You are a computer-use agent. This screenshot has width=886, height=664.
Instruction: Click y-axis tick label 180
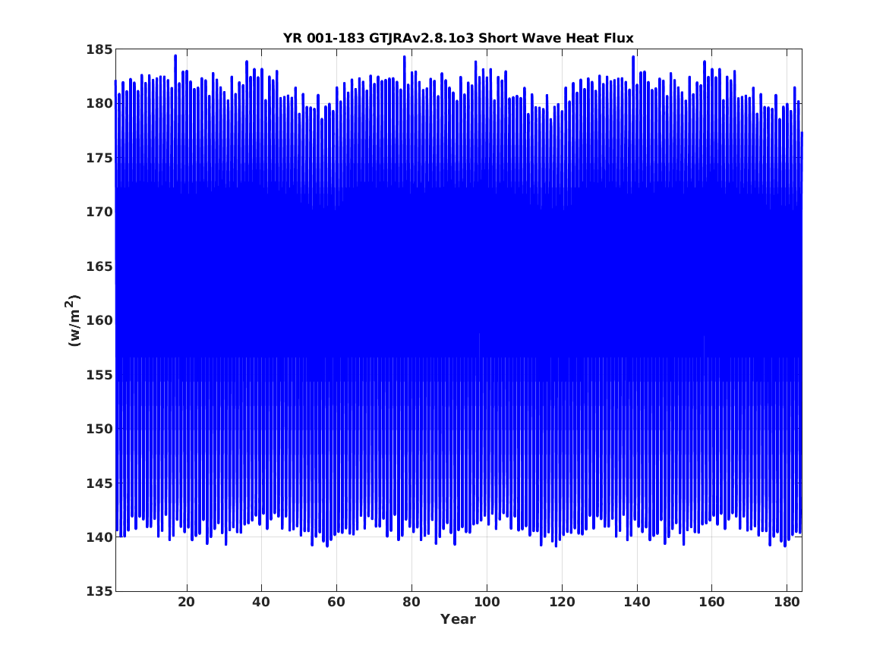click(x=99, y=103)
